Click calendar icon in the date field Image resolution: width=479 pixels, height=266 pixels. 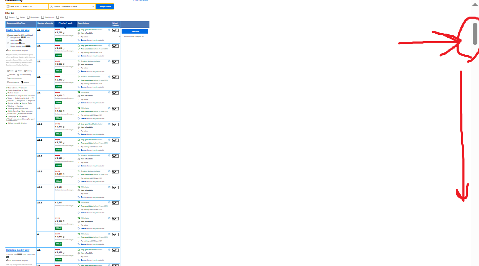coord(8,7)
